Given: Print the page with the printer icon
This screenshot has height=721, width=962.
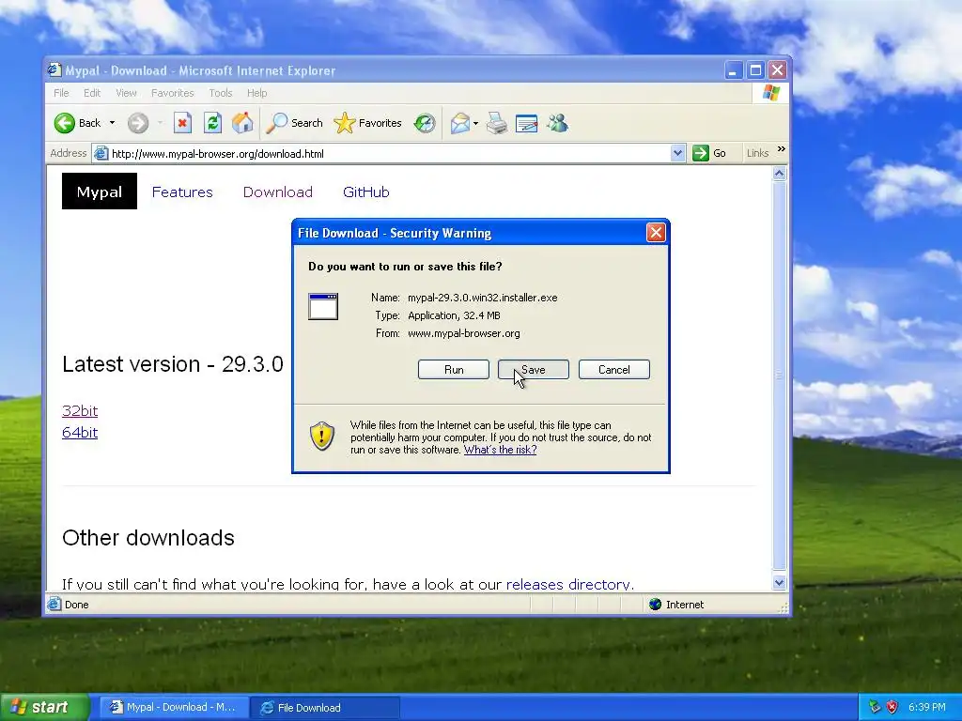Looking at the screenshot, I should [x=497, y=123].
